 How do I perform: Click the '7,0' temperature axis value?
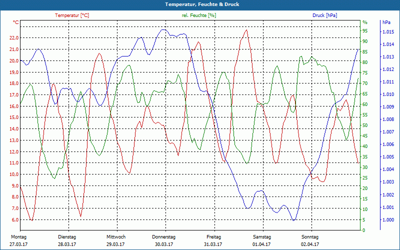point(15,208)
